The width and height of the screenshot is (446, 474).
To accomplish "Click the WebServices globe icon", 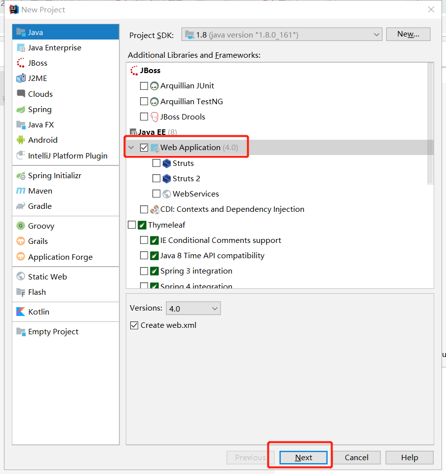I will pos(167,194).
